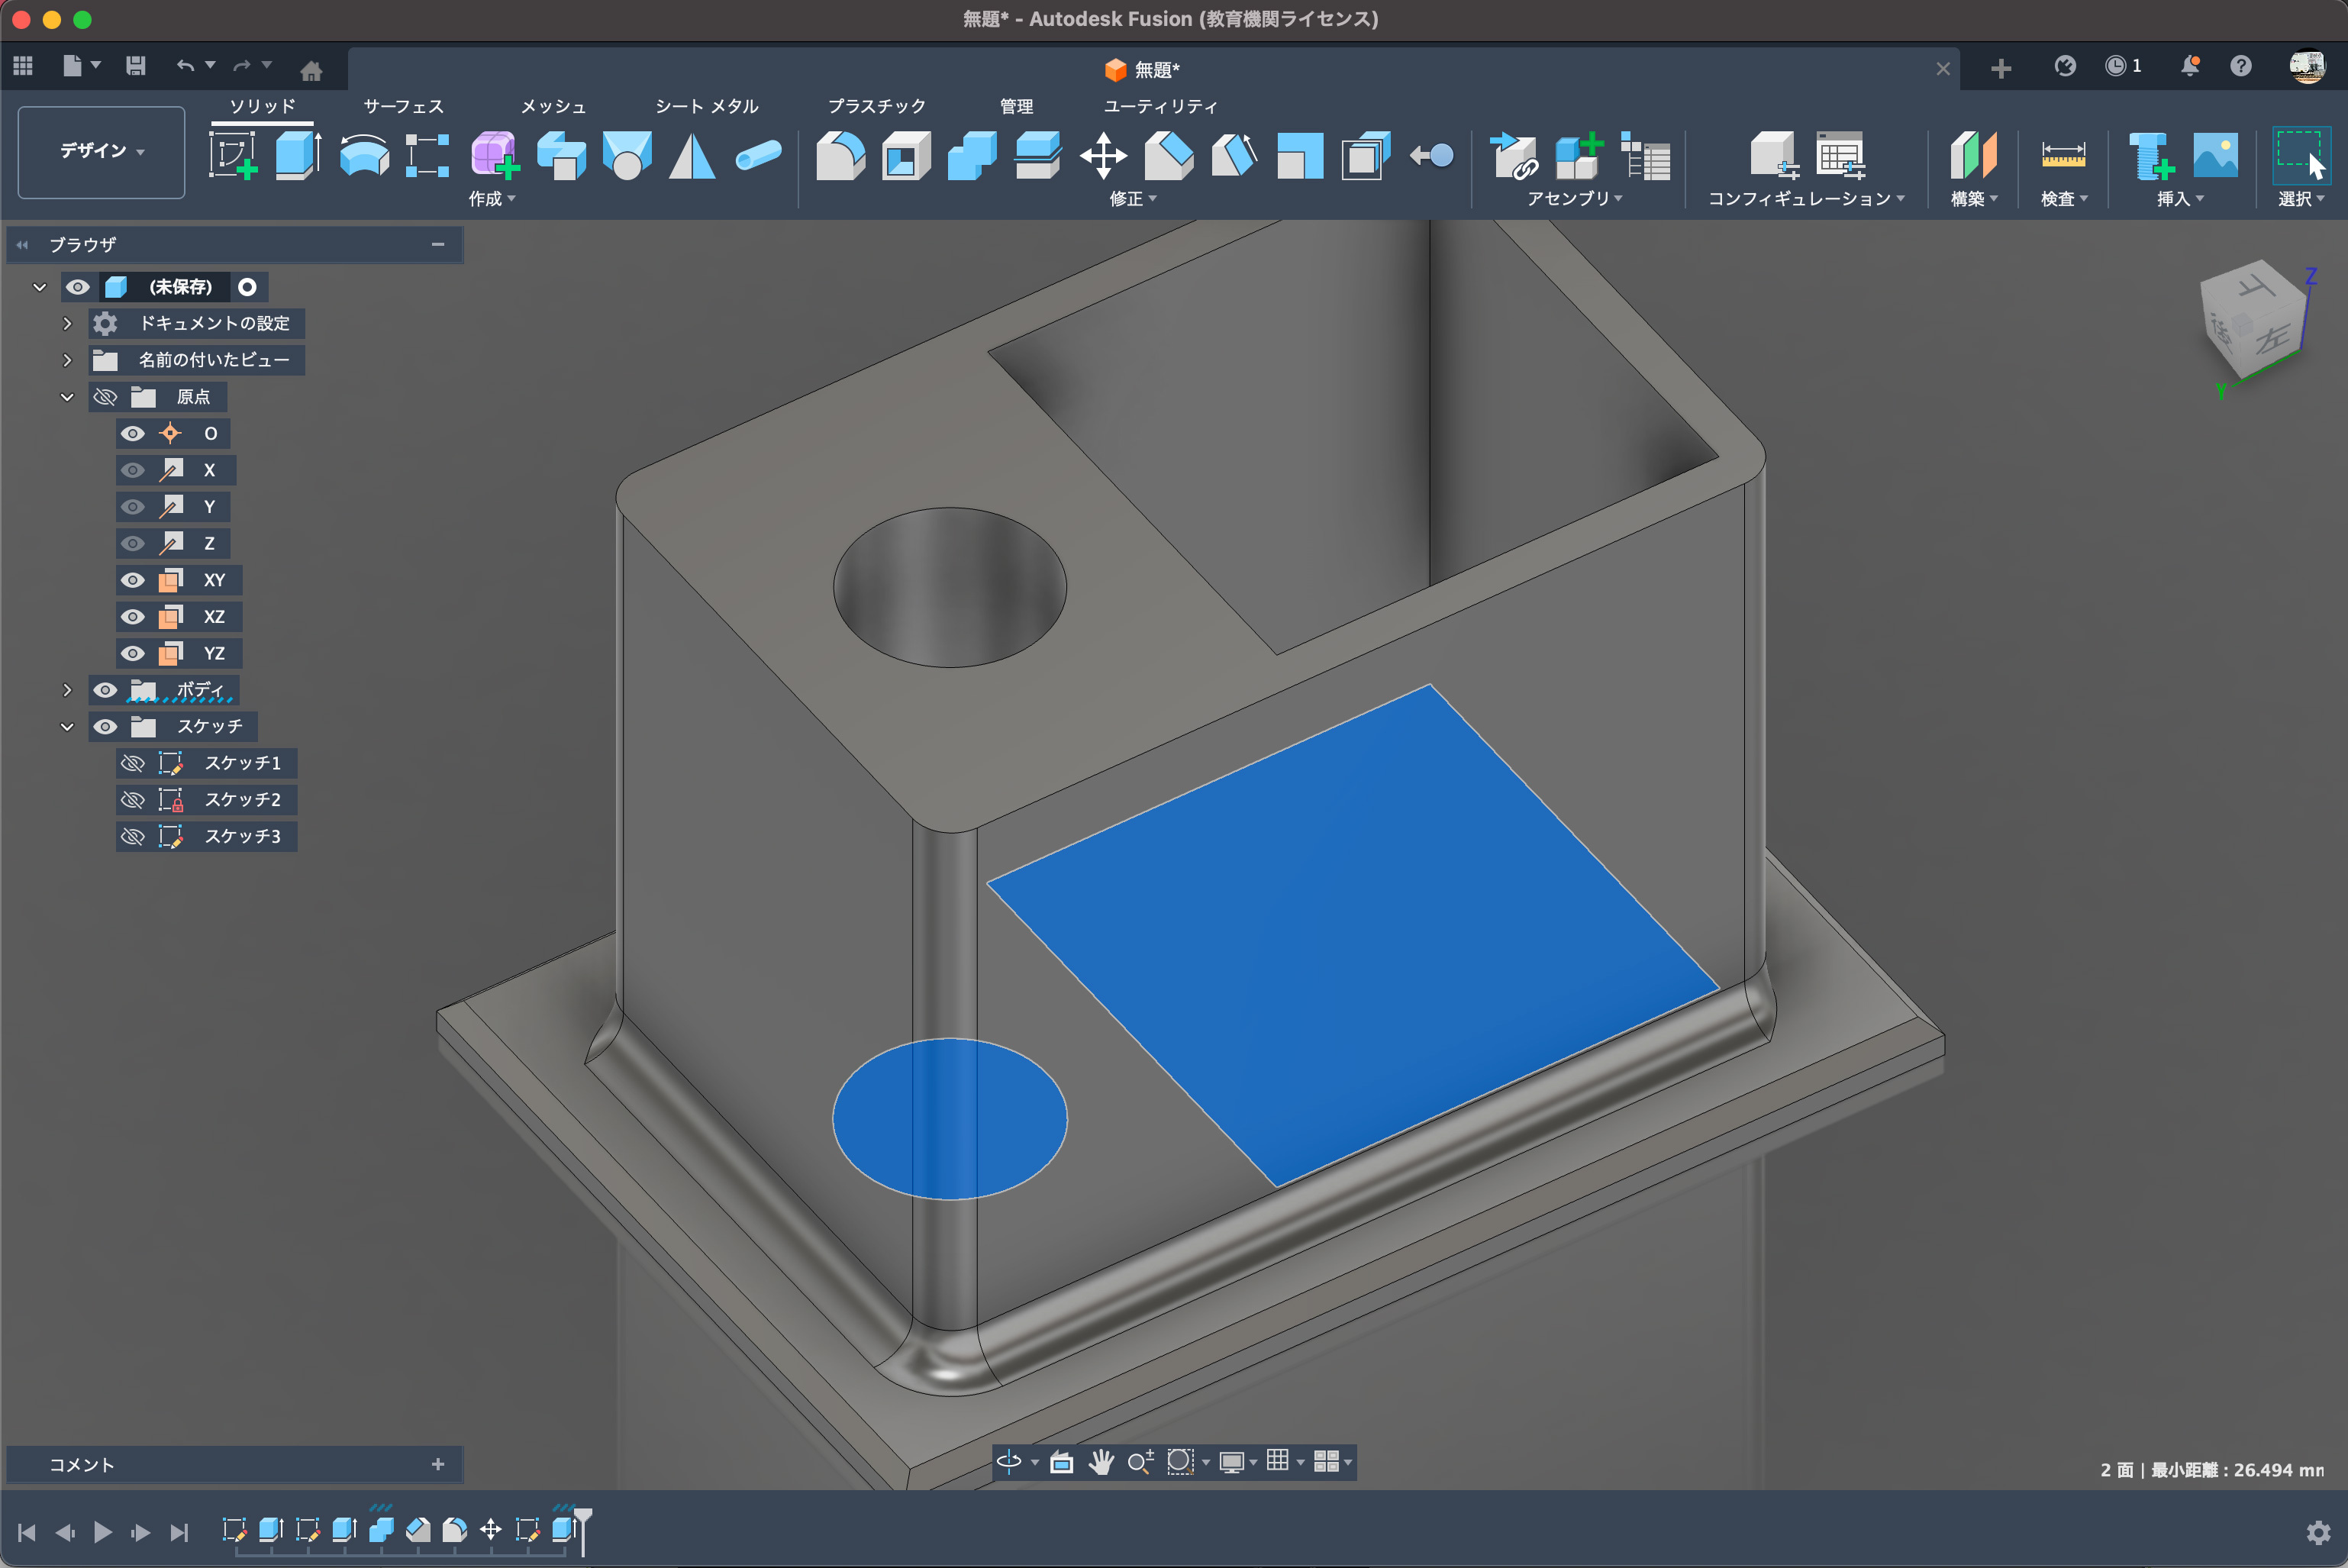Click the Create Sketch tool icon
The height and width of the screenshot is (1568, 2348).
click(232, 156)
